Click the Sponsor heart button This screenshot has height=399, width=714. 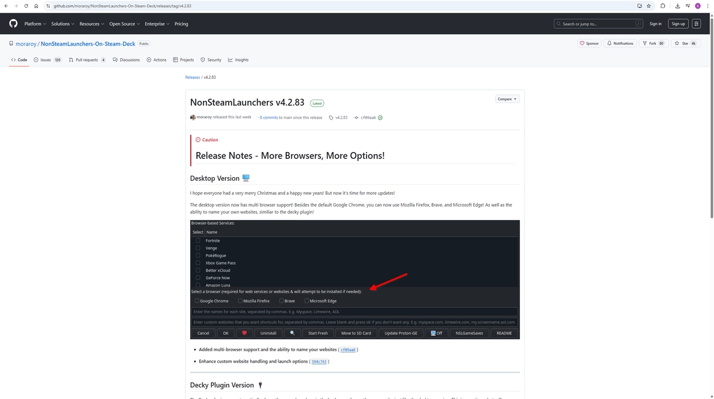(x=589, y=43)
